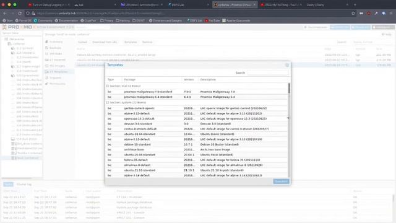Image resolution: width=396 pixels, height=223 pixels.
Task: Sort the template list by Version column
Action: pos(190,79)
